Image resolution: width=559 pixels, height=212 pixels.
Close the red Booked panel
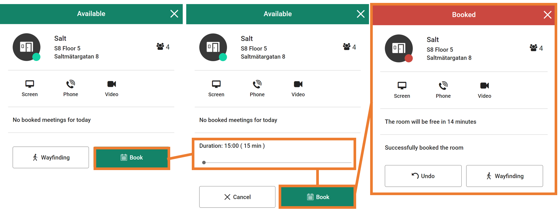pyautogui.click(x=547, y=15)
